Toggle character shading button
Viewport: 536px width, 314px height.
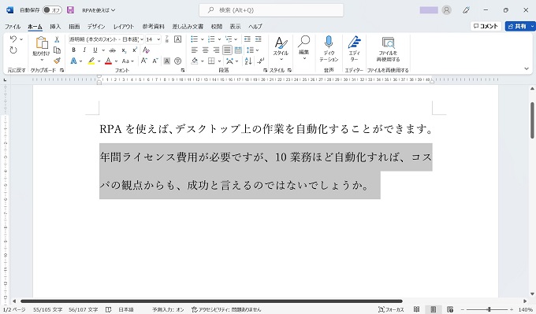coord(167,61)
